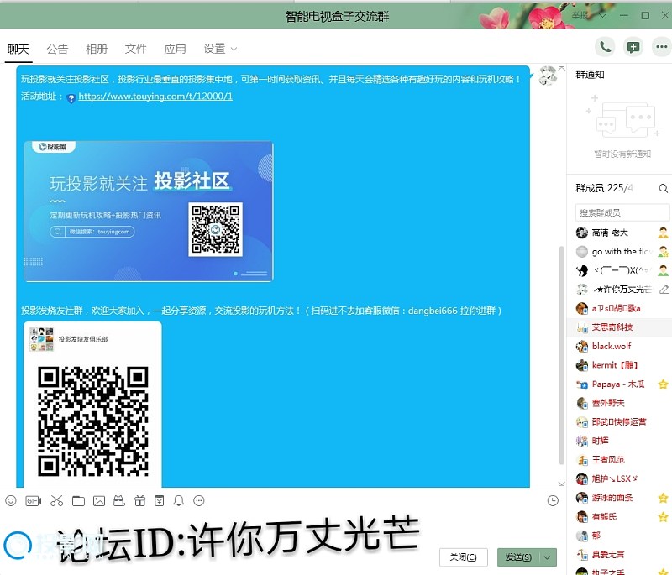Open the 相册 tab
Screen dimensions: 672x575
(x=97, y=49)
